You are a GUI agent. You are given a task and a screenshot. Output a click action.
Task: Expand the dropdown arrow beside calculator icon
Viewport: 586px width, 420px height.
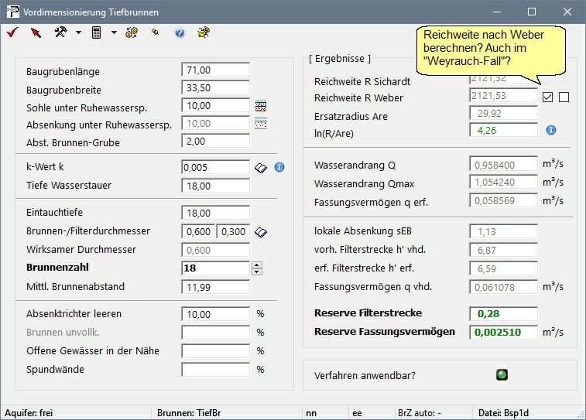[114, 32]
